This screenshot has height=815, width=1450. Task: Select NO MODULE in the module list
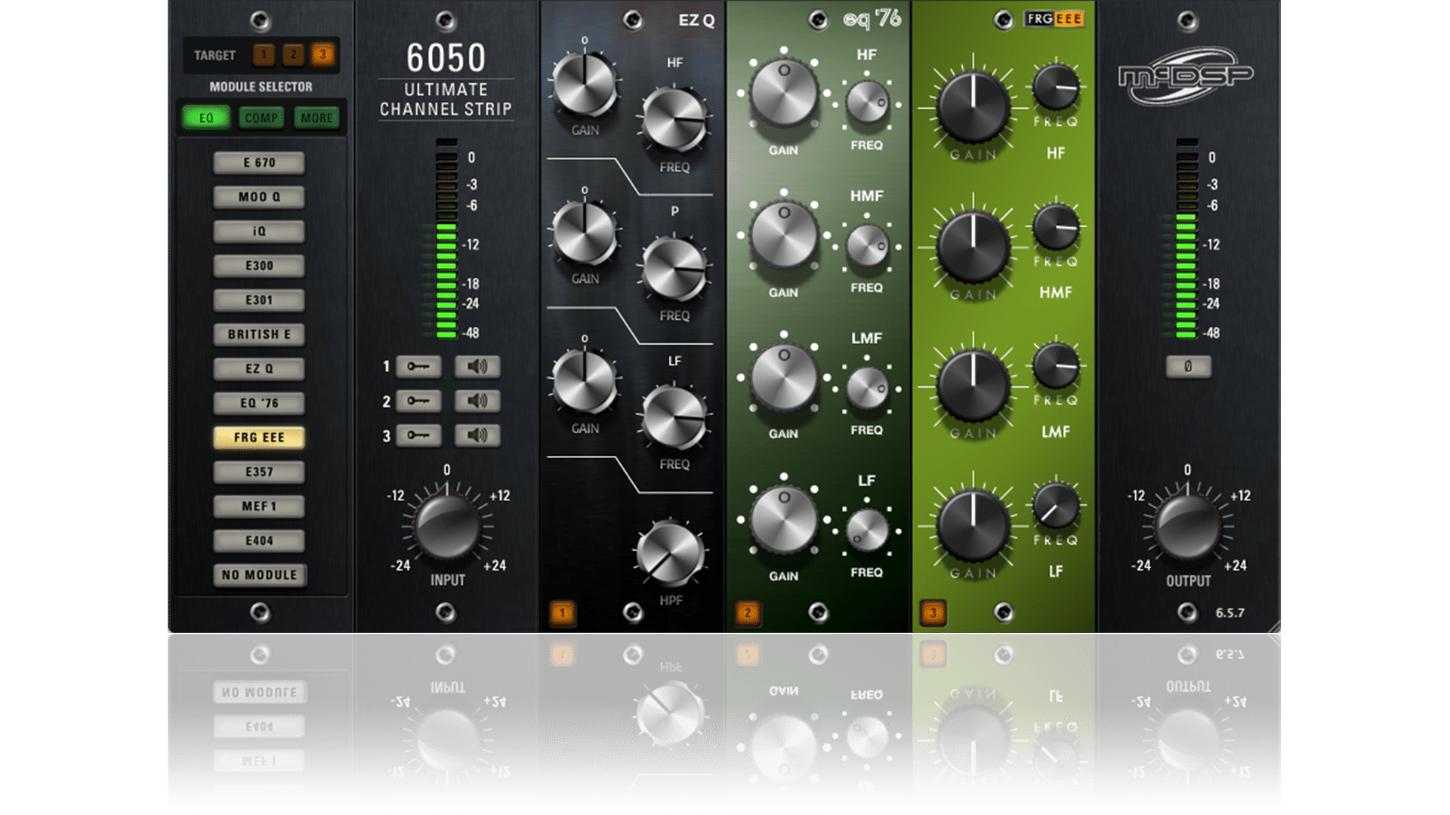(259, 574)
